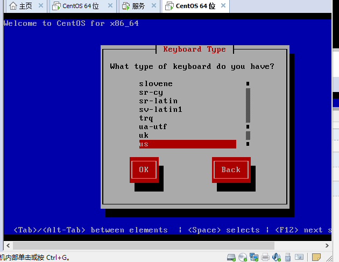Click the VM icon on the 服务 tab

[x=126, y=6]
